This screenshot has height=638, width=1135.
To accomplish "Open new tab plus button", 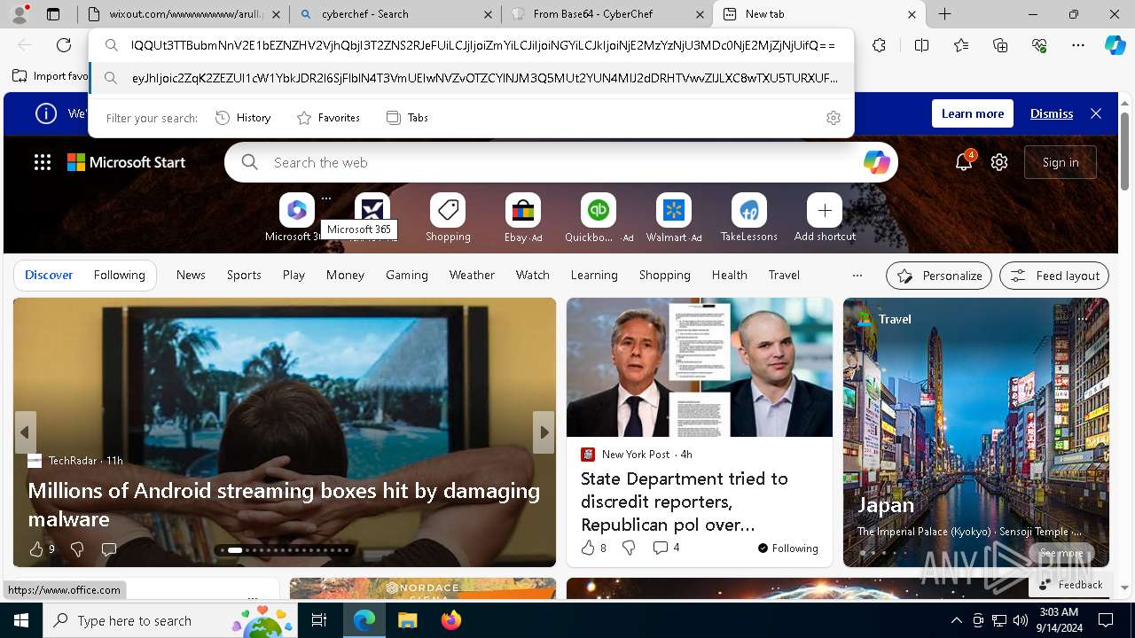I will (x=945, y=14).
